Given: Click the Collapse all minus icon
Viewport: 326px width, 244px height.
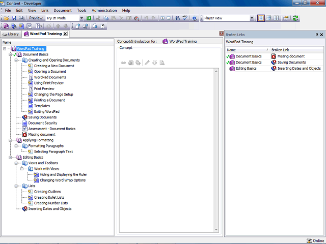Looking at the screenshot, I should click(x=169, y=18).
